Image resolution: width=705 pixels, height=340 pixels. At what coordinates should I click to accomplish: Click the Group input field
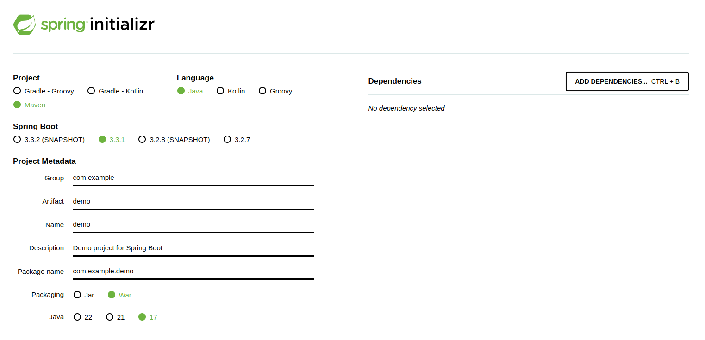tap(193, 178)
